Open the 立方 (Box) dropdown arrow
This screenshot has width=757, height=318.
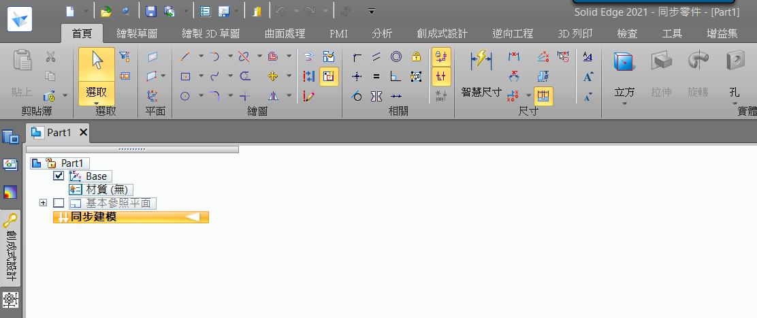coord(624,104)
